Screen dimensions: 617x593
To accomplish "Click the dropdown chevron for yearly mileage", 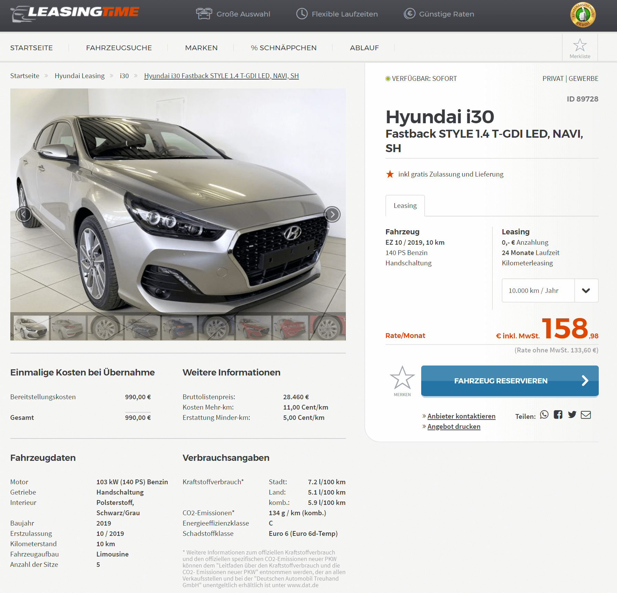I will pyautogui.click(x=586, y=290).
